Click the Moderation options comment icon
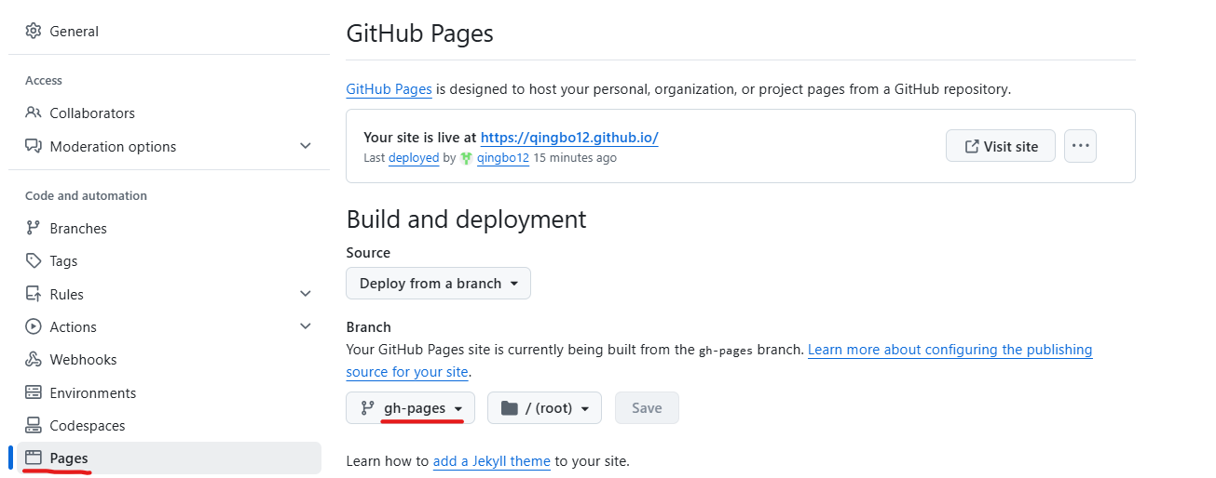1216x478 pixels. tap(34, 146)
